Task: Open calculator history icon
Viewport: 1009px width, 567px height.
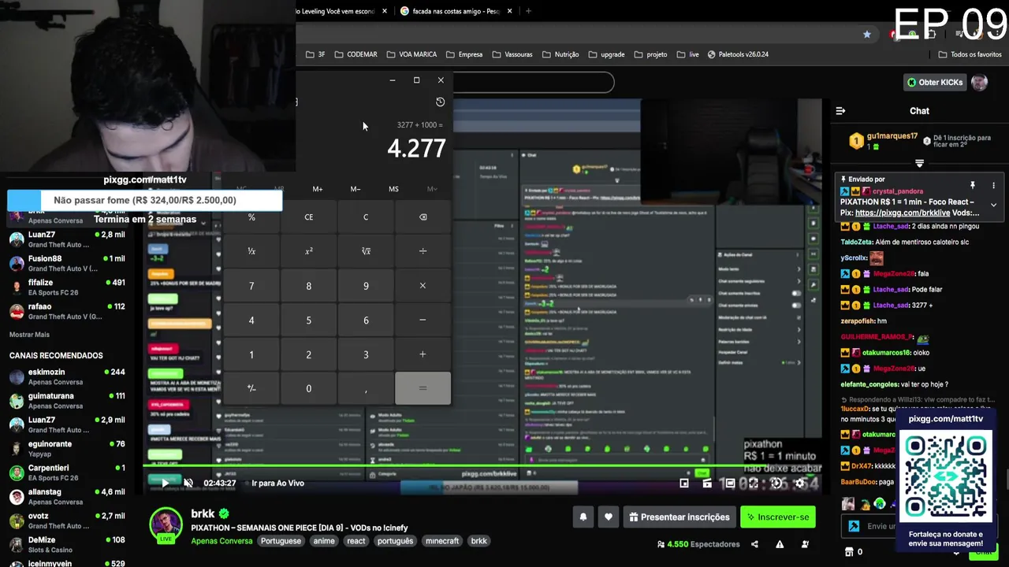Action: (x=440, y=102)
